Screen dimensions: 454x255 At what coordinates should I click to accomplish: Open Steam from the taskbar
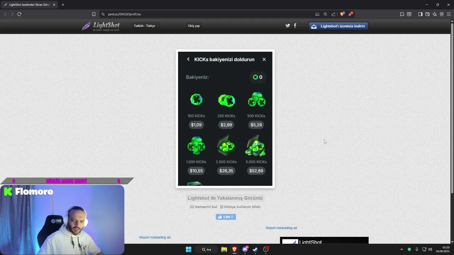[255, 249]
